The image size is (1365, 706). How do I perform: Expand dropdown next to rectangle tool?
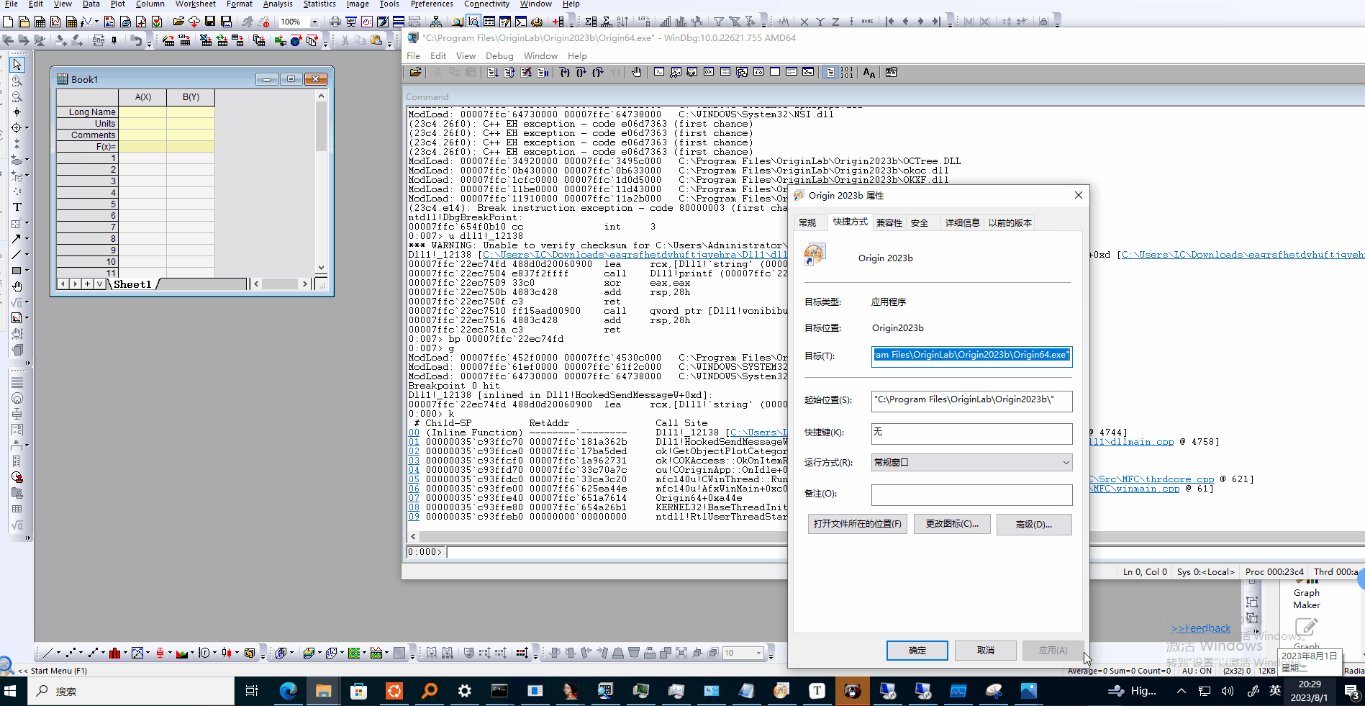coord(27,271)
